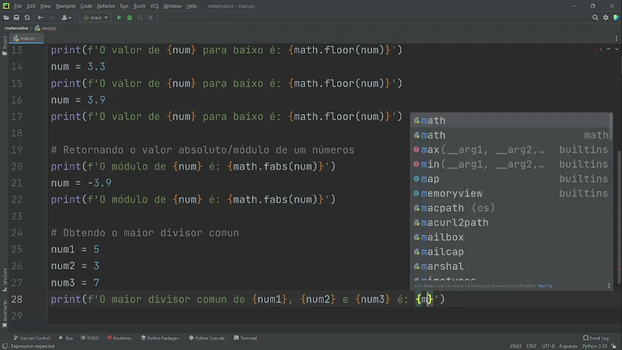Click the Python 3.10 interpreter widget
Image resolution: width=622 pixels, height=350 pixels.
(595, 346)
